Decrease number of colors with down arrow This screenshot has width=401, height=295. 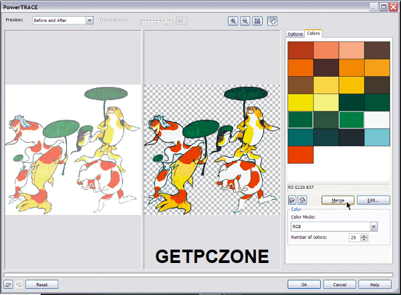click(x=364, y=240)
